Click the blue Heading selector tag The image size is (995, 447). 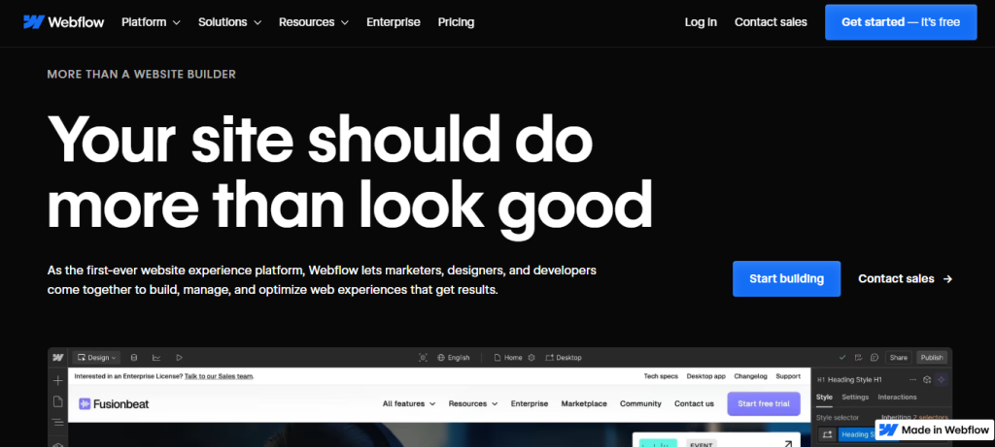[x=857, y=434]
